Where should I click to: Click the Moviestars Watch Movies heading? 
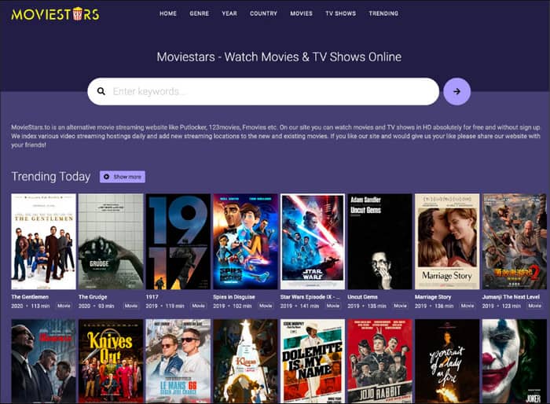[x=279, y=57]
